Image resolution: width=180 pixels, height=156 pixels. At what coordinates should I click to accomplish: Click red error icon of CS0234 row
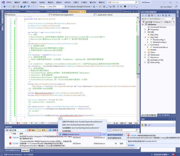pyautogui.click(x=10, y=137)
